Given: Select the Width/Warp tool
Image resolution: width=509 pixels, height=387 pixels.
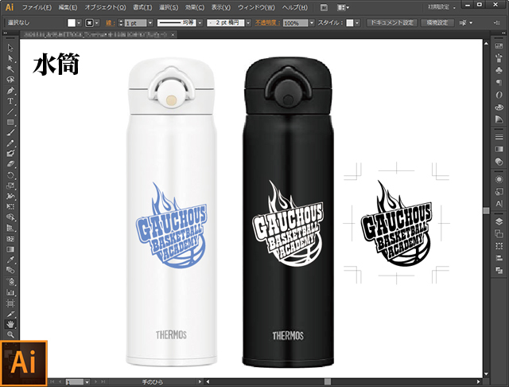Looking at the screenshot, I should point(10,196).
